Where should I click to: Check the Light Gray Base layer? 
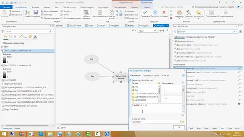click(x=3, y=110)
